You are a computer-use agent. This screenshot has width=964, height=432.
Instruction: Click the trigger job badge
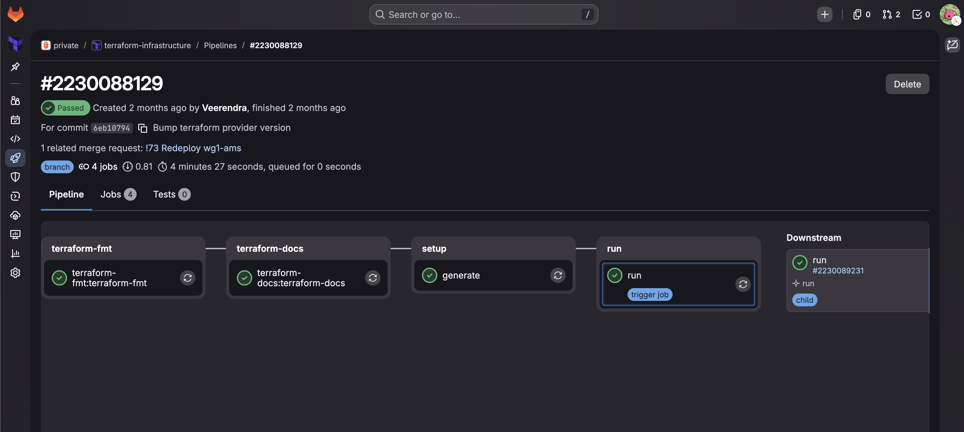tap(650, 295)
